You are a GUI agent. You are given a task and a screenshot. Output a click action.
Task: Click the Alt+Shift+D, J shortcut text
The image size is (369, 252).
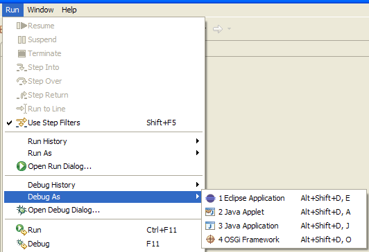coord(325,226)
